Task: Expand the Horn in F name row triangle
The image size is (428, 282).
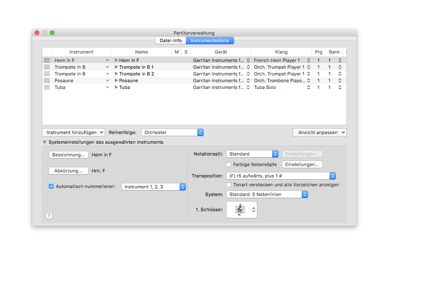Action: coord(116,60)
